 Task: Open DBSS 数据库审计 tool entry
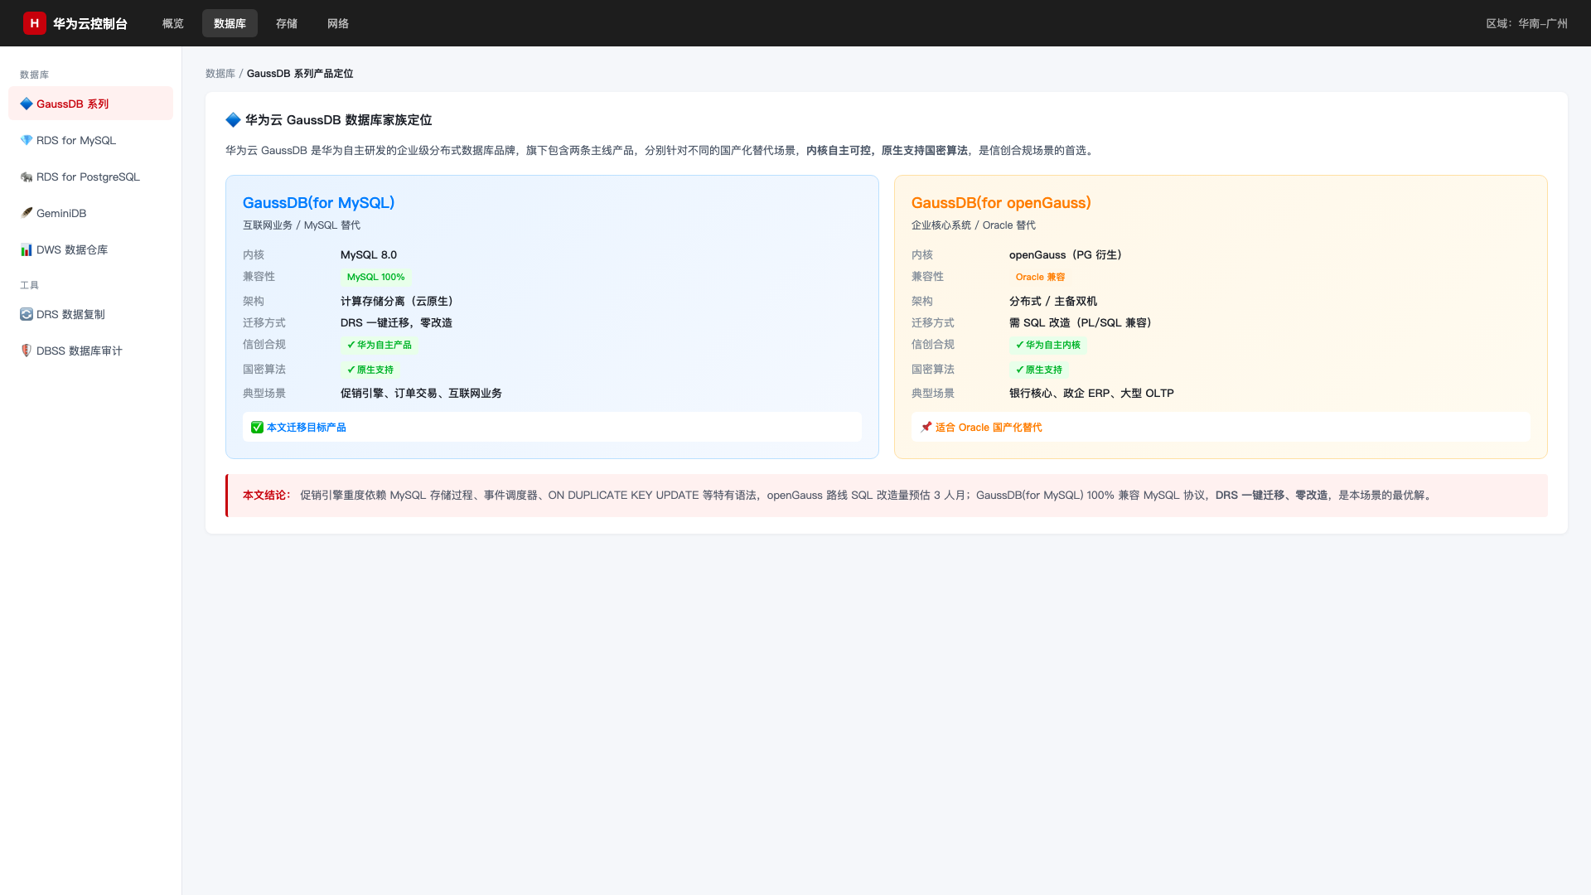[x=90, y=351]
